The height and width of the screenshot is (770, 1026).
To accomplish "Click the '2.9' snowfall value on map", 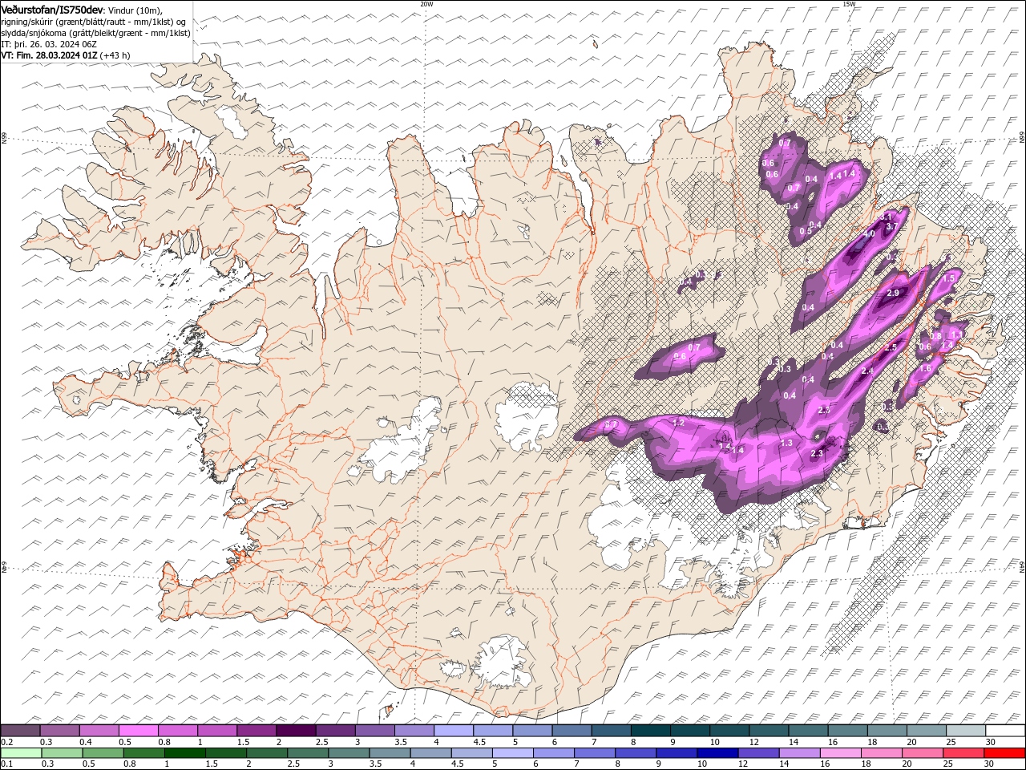I will click(893, 293).
